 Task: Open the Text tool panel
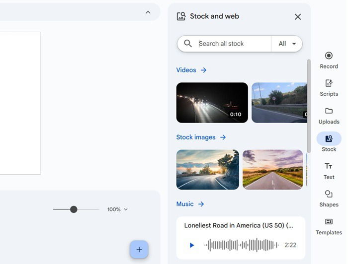coord(329,171)
